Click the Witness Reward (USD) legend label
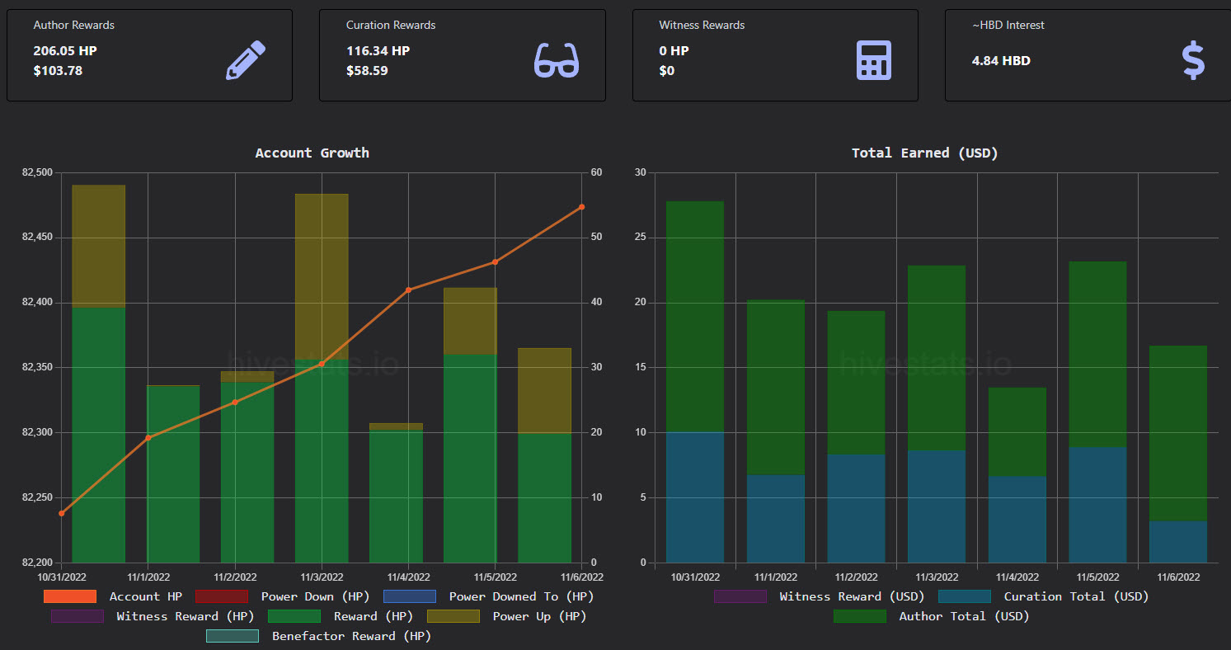Image resolution: width=1231 pixels, height=650 pixels. coord(852,596)
